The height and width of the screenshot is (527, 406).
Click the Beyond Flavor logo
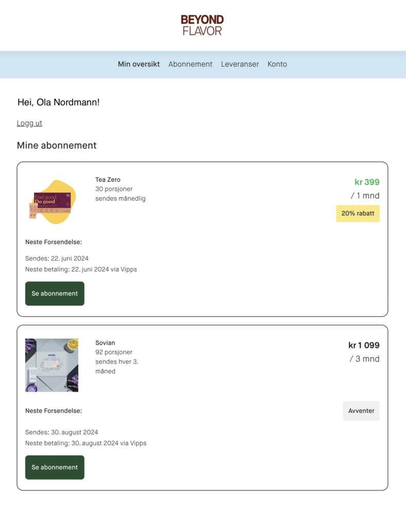click(x=202, y=25)
